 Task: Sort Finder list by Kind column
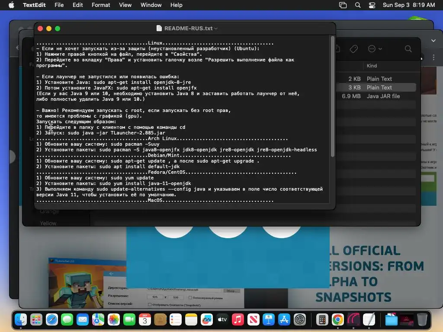point(372,66)
